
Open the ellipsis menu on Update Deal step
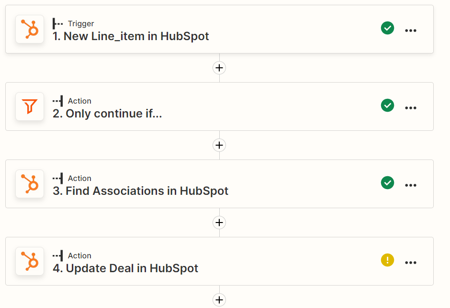pos(411,263)
